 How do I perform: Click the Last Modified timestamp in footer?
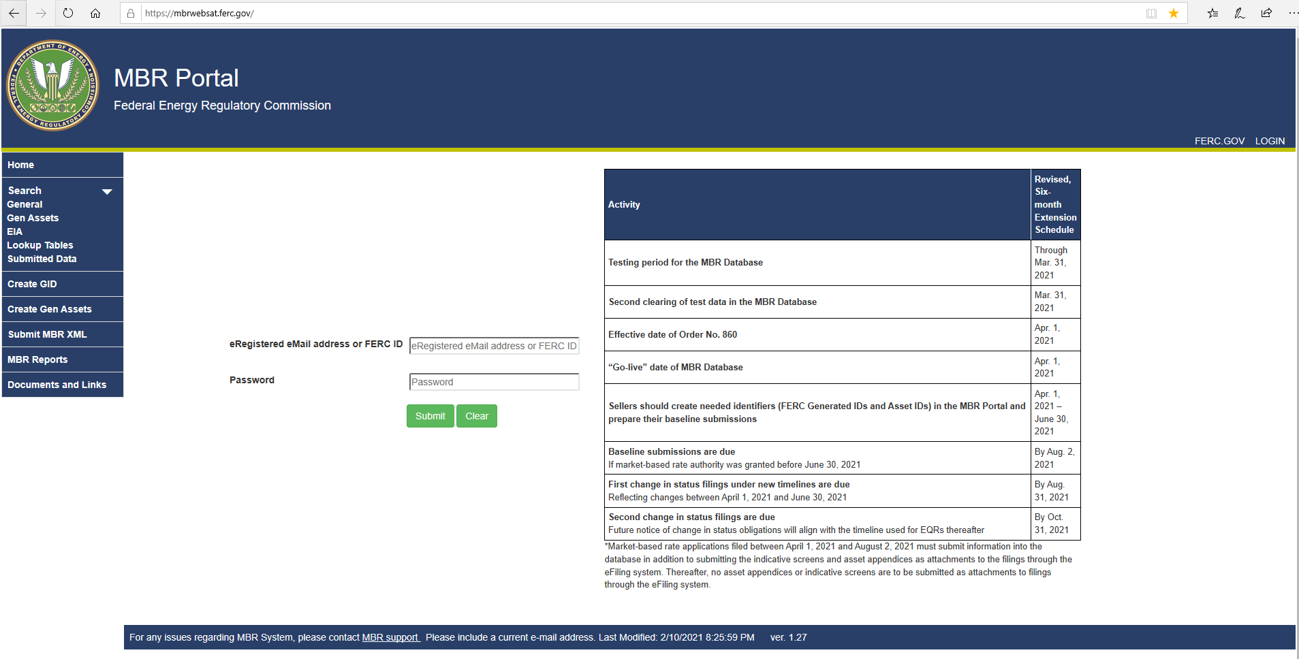676,637
